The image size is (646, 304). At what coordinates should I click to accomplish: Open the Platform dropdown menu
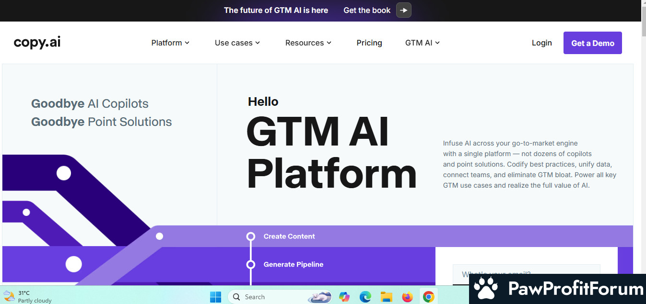(x=170, y=43)
